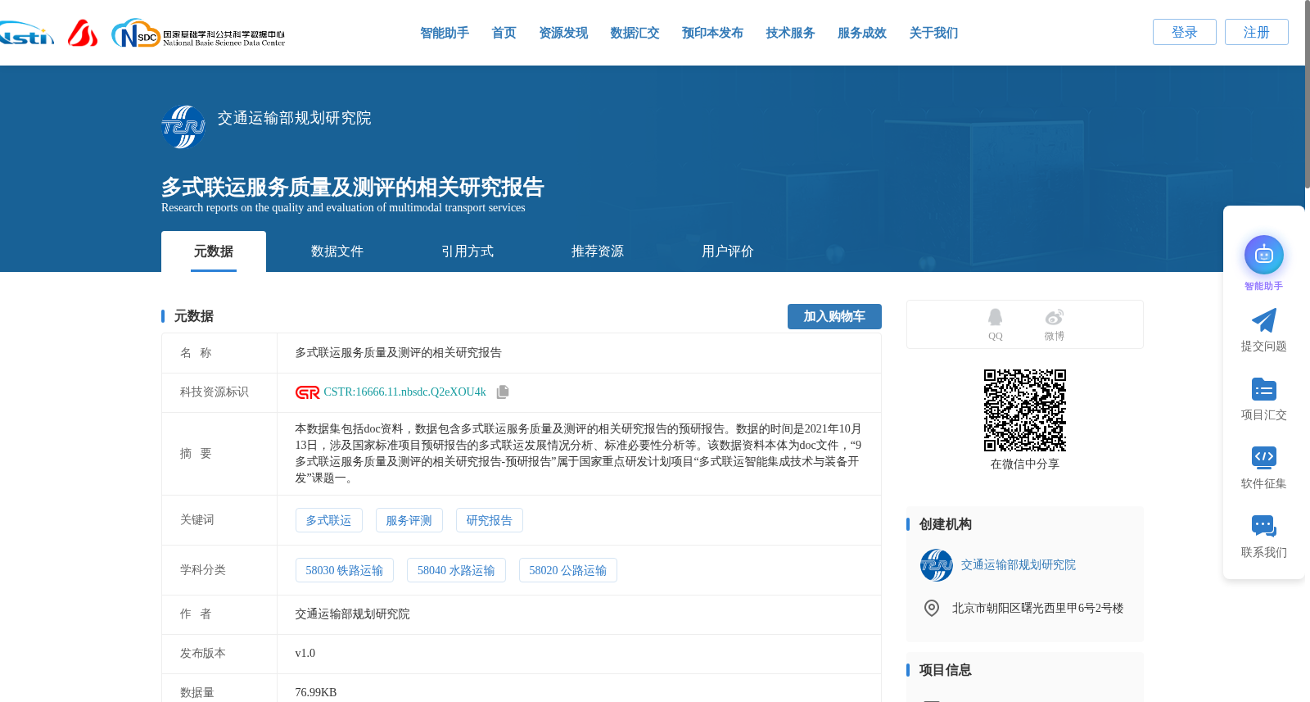Open the 数据汇交 menu item

[635, 33]
